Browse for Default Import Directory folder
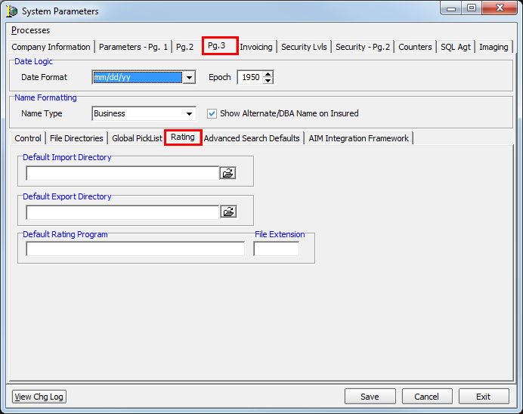 [x=228, y=173]
